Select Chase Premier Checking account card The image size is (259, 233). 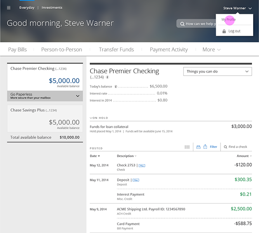(x=45, y=77)
